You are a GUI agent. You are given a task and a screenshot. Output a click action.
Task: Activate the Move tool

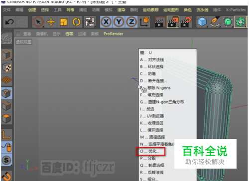coord(51,22)
